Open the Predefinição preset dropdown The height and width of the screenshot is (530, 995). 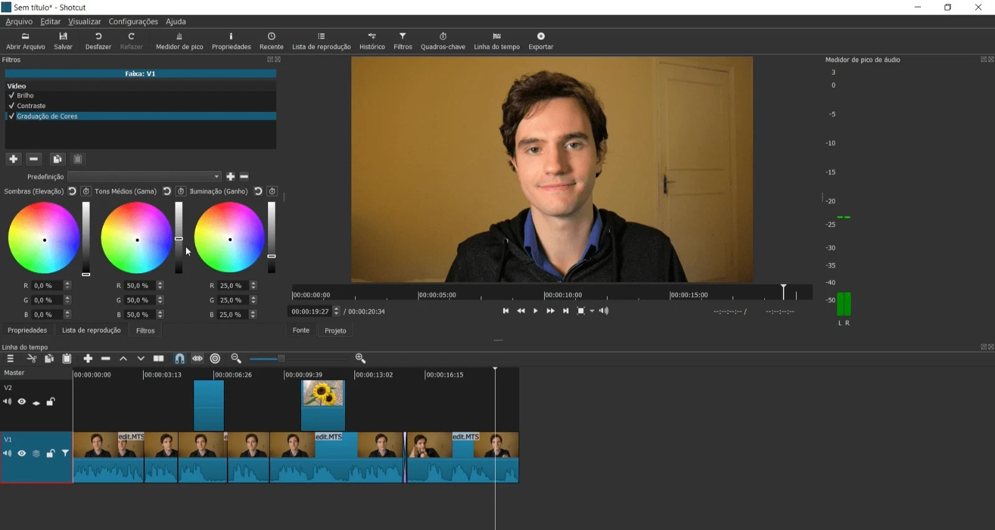[x=144, y=177]
